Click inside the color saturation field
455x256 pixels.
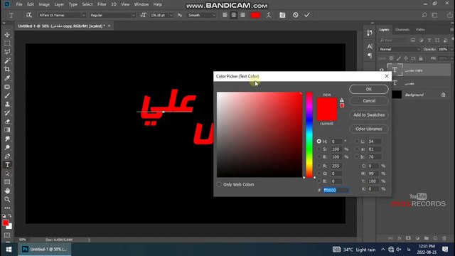click(259, 134)
